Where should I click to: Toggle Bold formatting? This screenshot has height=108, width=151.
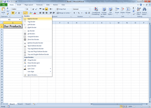click(x=13, y=13)
